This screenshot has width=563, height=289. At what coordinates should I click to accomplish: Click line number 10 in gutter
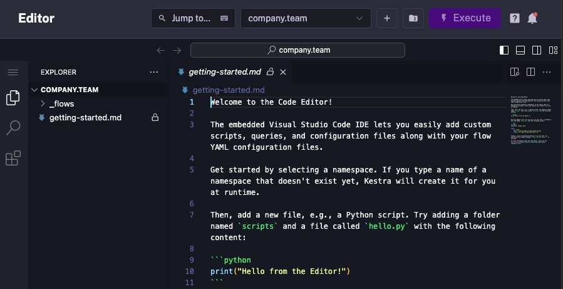point(190,271)
